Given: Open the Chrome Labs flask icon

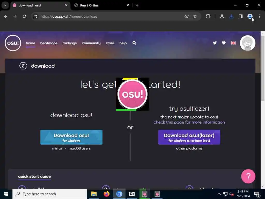Looking at the screenshot, I should 222,16.
